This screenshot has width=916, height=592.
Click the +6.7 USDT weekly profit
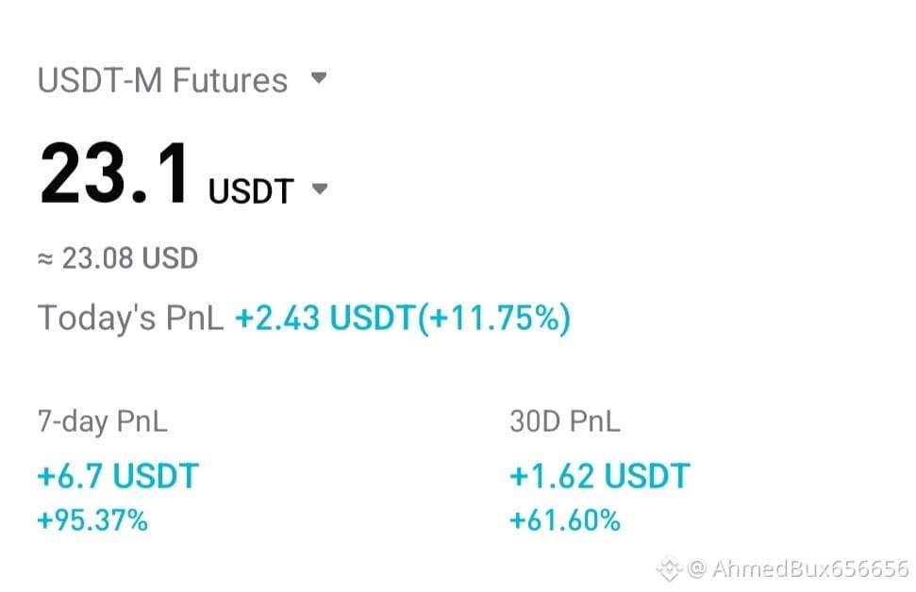coord(118,476)
